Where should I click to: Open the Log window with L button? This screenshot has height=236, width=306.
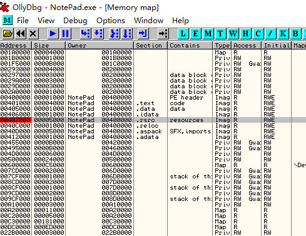pyautogui.click(x=183, y=33)
